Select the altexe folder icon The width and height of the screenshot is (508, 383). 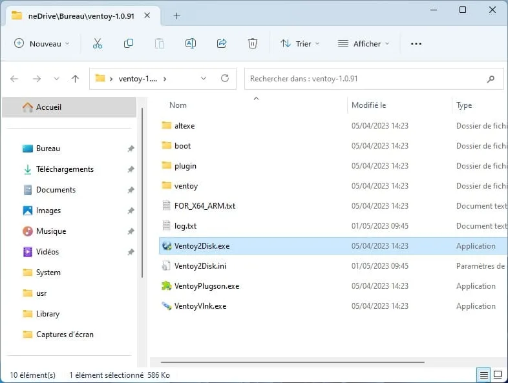click(167, 125)
